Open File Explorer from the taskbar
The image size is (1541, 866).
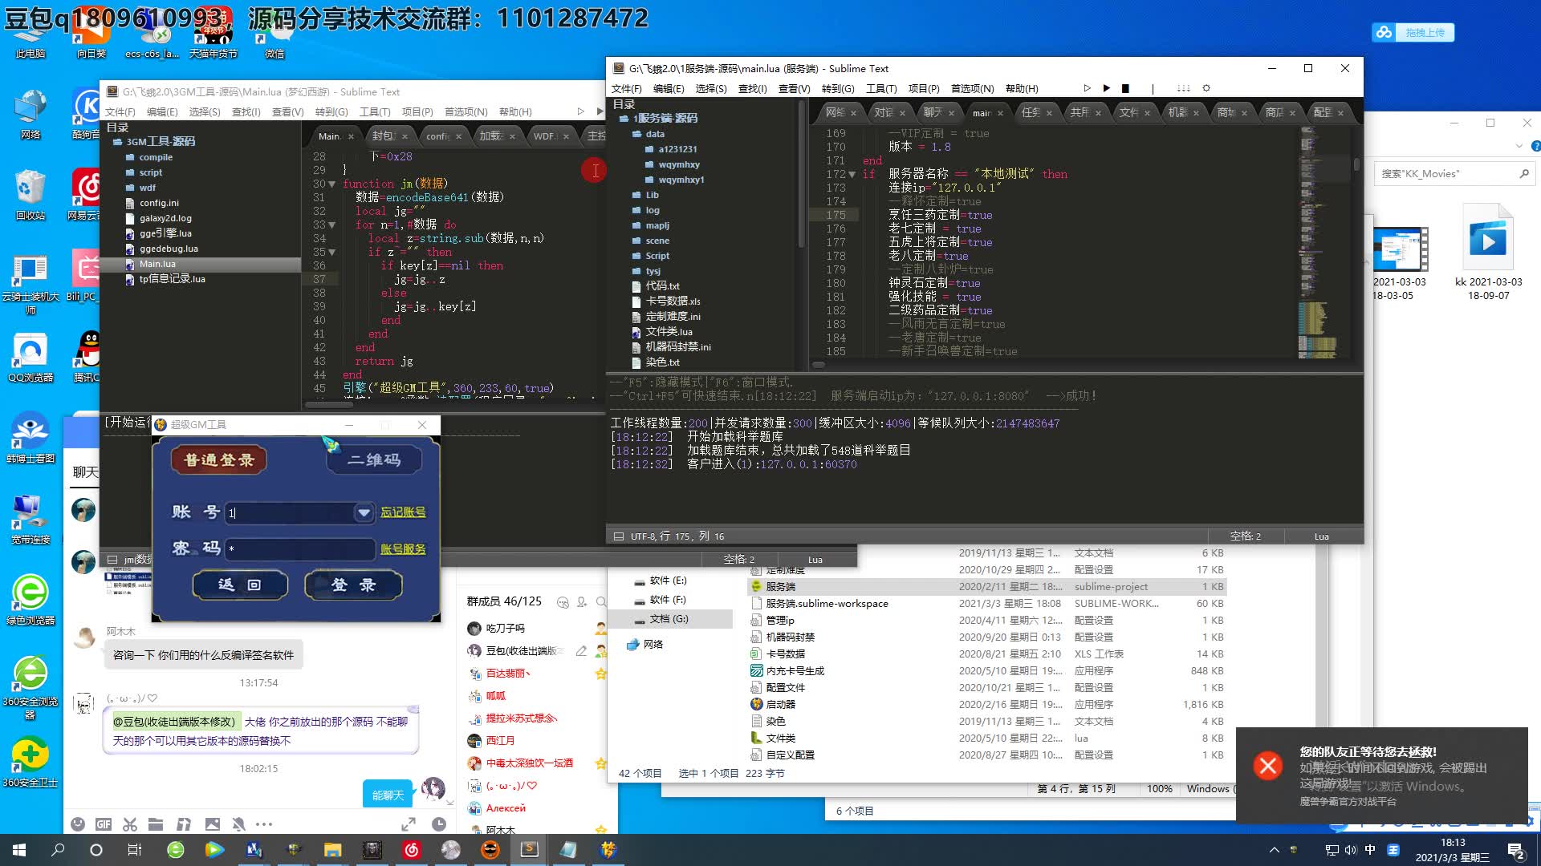(x=333, y=850)
